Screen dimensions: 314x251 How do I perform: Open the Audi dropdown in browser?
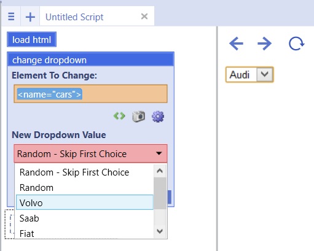[x=249, y=74]
